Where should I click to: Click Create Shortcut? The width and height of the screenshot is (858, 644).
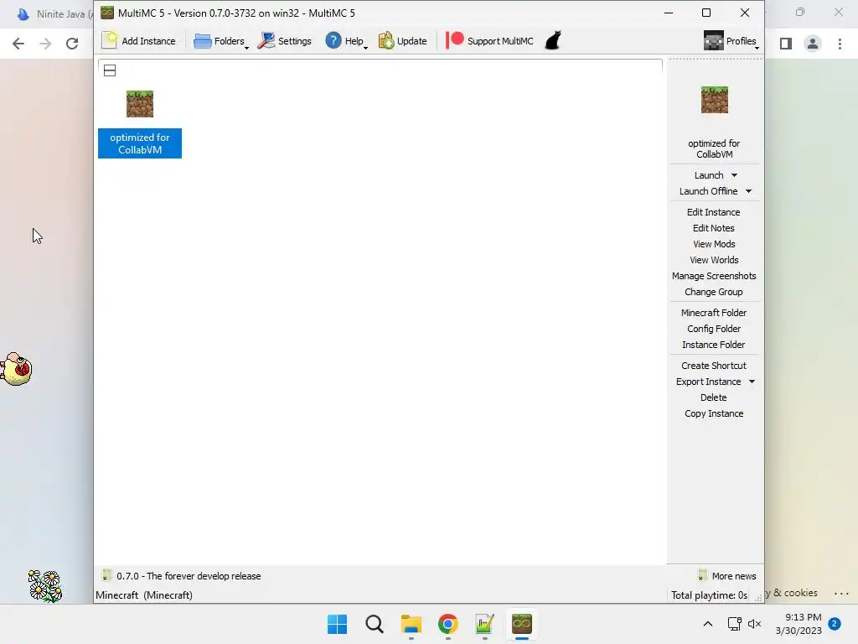pyautogui.click(x=714, y=366)
